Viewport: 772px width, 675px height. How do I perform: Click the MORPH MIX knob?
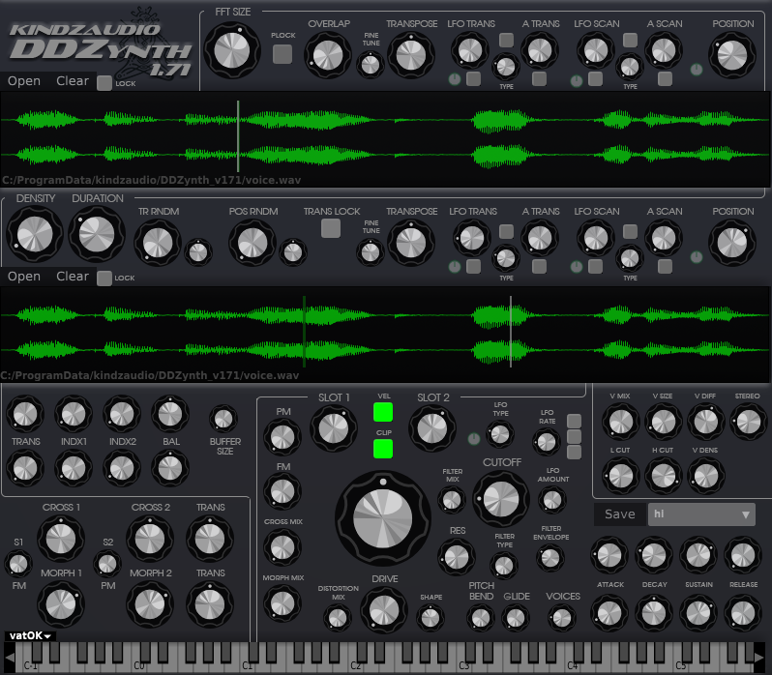(x=282, y=603)
